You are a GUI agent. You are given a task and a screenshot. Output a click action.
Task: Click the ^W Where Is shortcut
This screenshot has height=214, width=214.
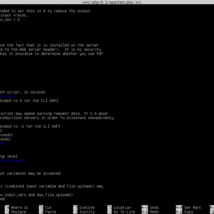(16, 207)
